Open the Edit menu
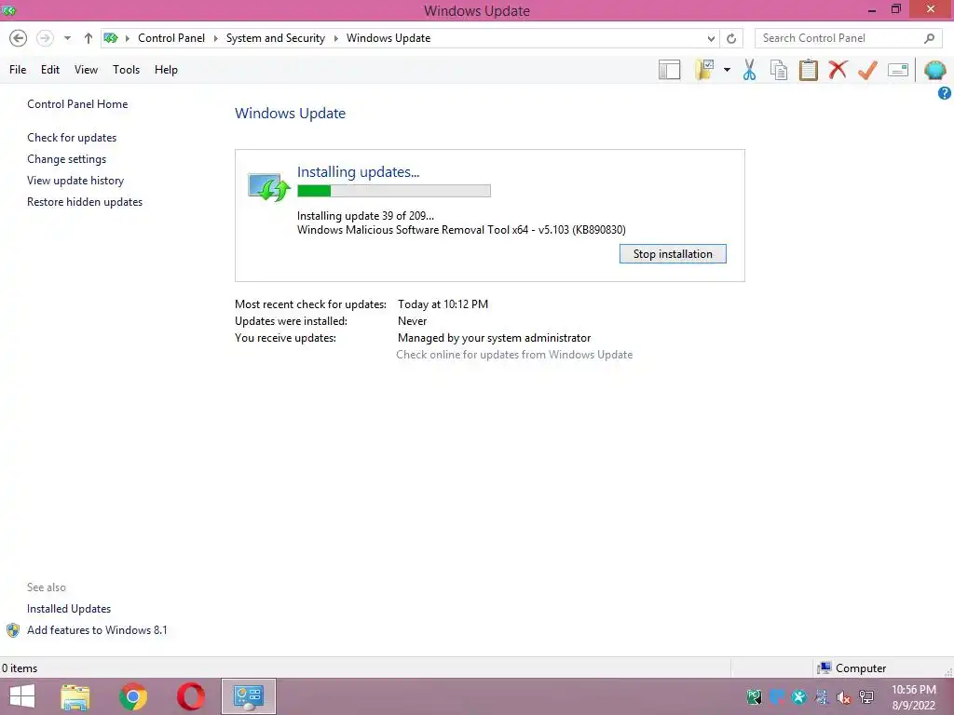Image resolution: width=954 pixels, height=715 pixels. (x=50, y=70)
